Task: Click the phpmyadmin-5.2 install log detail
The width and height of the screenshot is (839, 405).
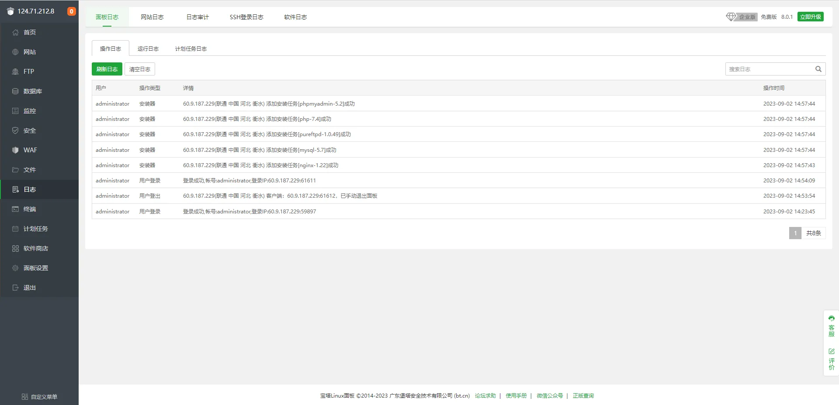Action: click(269, 104)
